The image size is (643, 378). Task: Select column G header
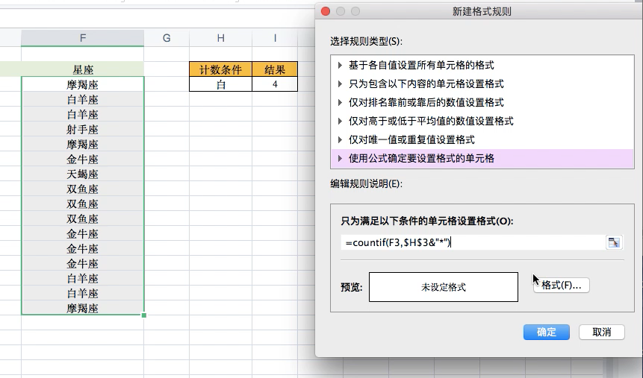click(x=167, y=38)
